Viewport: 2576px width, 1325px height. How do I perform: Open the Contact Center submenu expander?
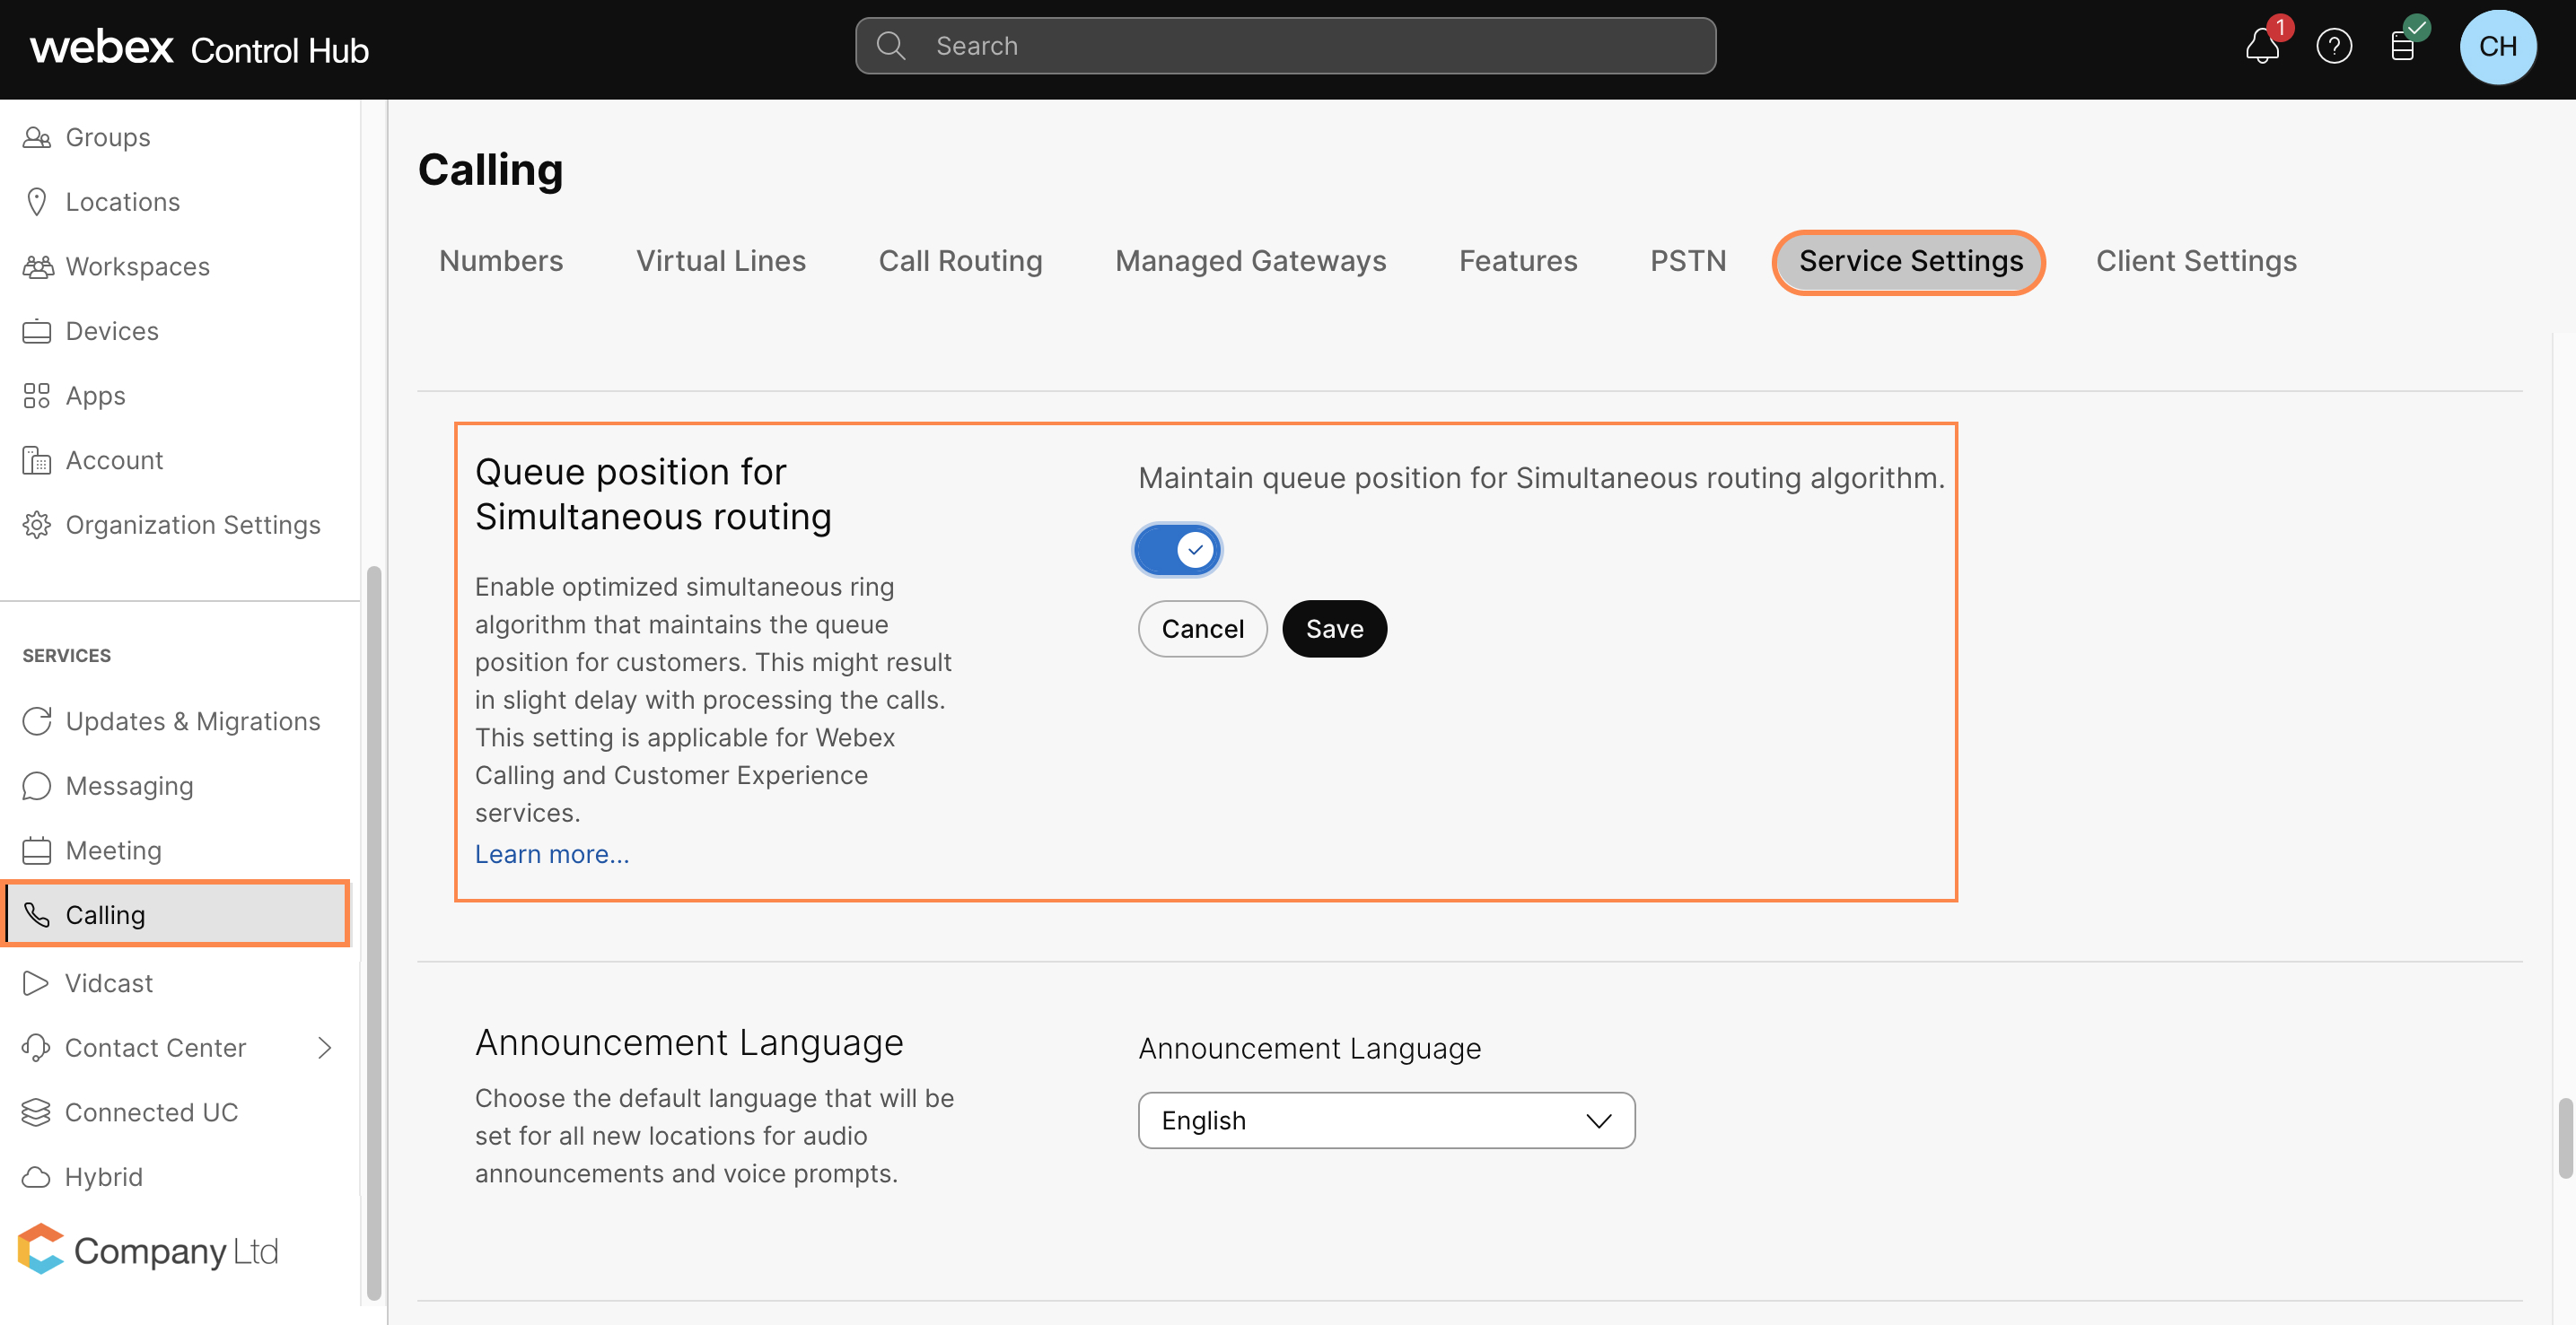click(x=328, y=1044)
